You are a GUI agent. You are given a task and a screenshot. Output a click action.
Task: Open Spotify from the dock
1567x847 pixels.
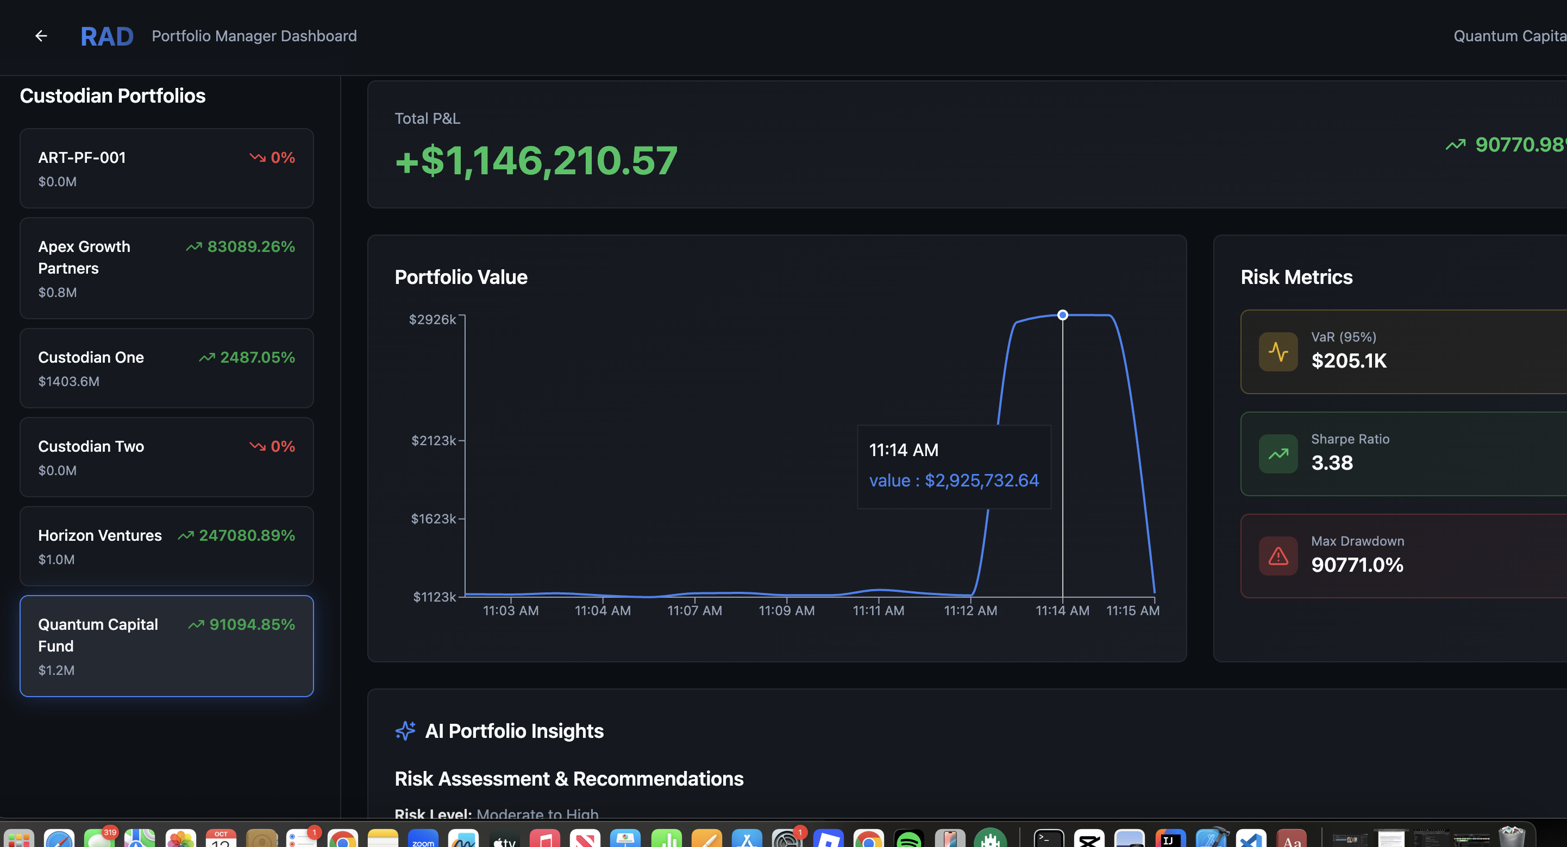click(x=909, y=840)
